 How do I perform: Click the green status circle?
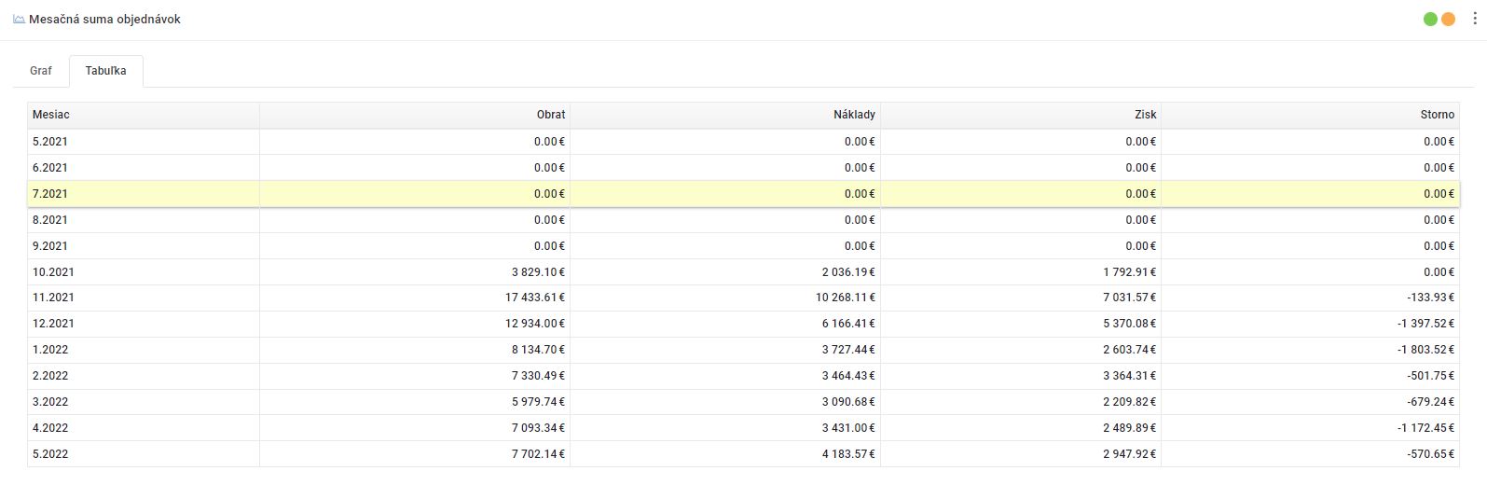point(1430,19)
